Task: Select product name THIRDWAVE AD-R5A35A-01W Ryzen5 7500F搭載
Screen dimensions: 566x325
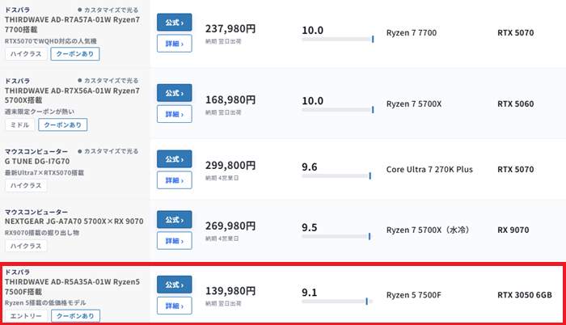Action: point(72,287)
